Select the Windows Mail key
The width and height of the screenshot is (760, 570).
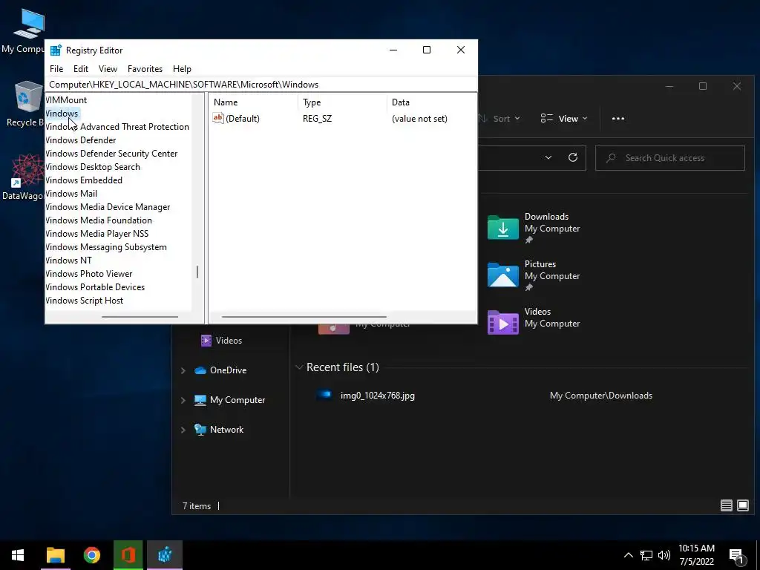[71, 194]
